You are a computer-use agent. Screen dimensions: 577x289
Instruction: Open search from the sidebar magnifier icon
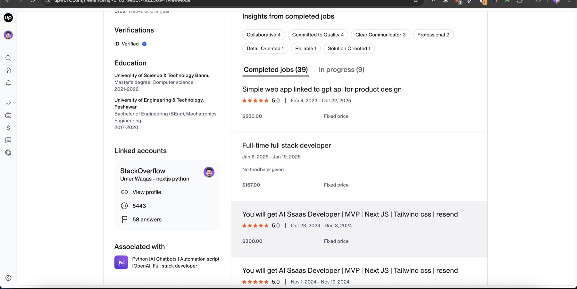click(x=8, y=58)
